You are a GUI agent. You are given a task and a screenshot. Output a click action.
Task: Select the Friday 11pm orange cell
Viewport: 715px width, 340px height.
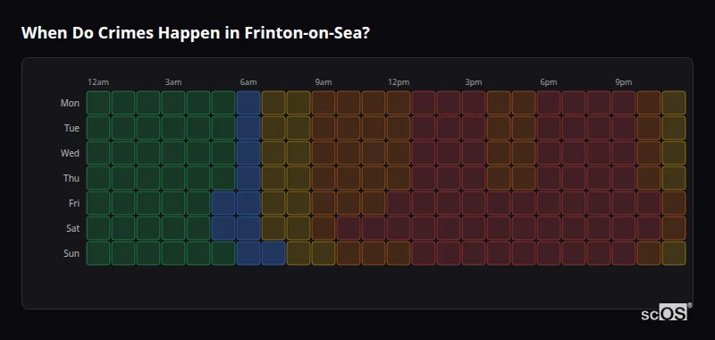click(x=674, y=203)
